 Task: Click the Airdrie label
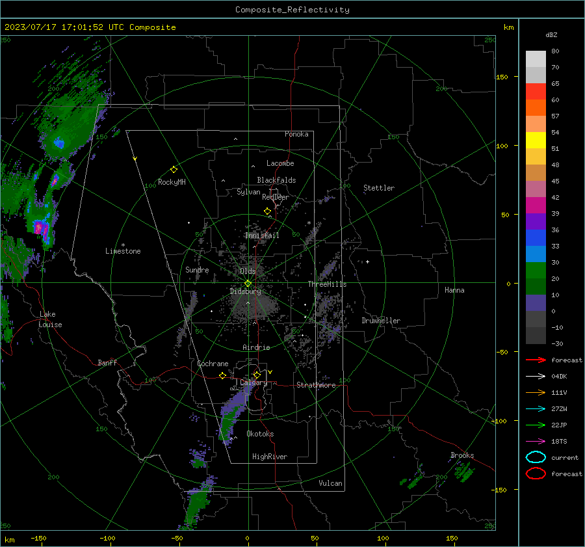[256, 347]
